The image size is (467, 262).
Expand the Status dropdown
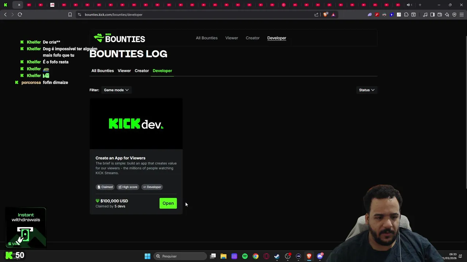click(x=367, y=90)
